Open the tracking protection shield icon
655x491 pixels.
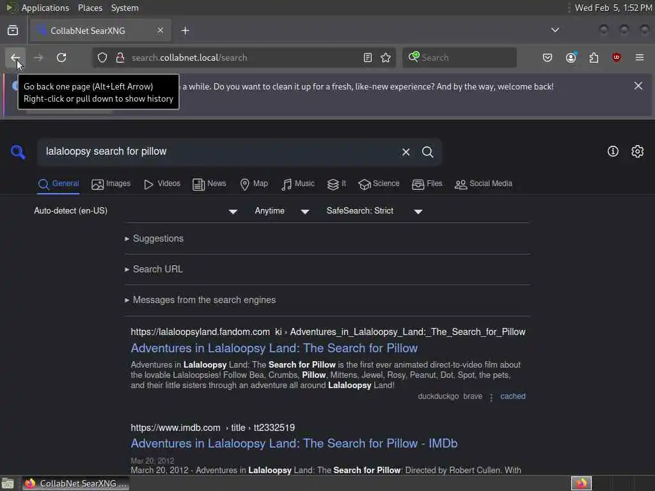coord(102,58)
